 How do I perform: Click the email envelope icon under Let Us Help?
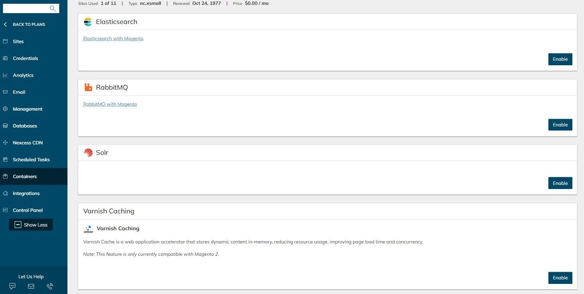tap(31, 286)
